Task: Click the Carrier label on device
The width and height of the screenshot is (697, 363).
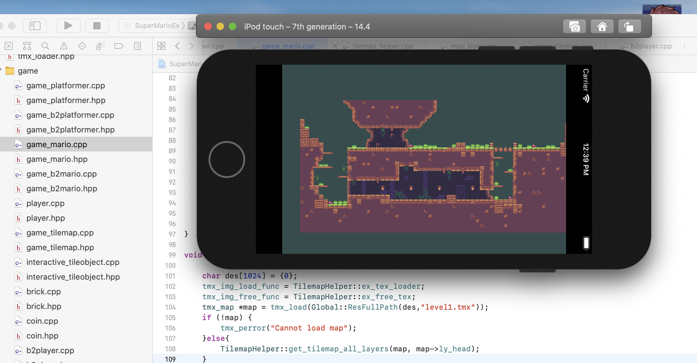Action: click(586, 80)
